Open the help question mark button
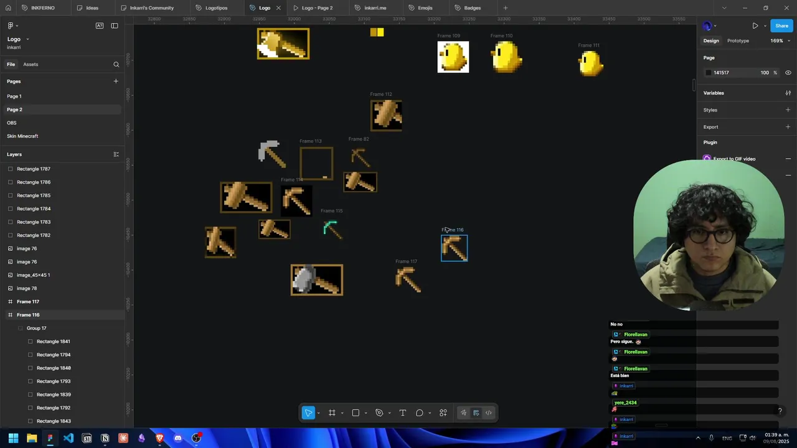 780,411
